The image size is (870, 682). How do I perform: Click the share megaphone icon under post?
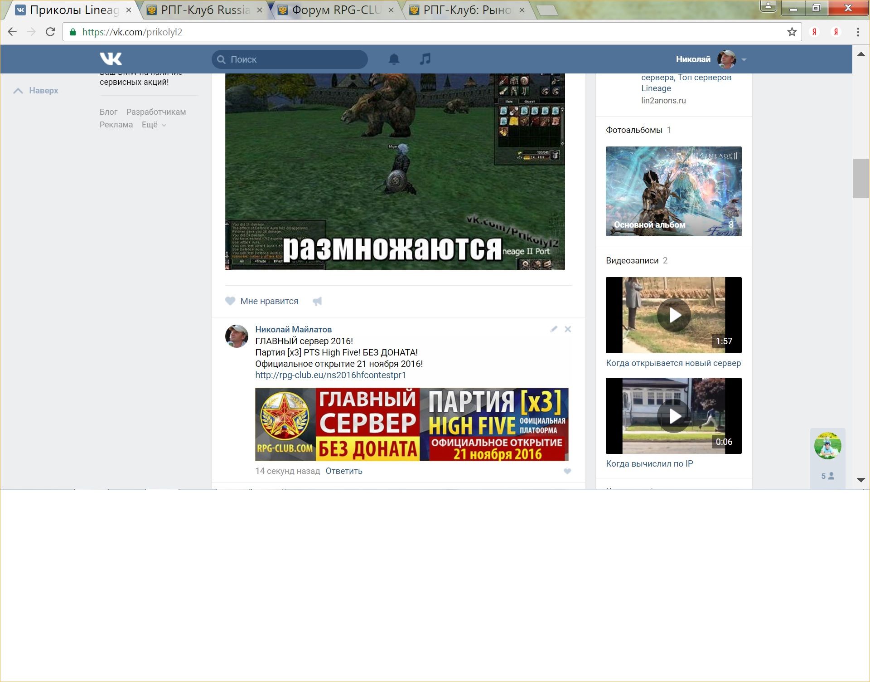click(317, 301)
